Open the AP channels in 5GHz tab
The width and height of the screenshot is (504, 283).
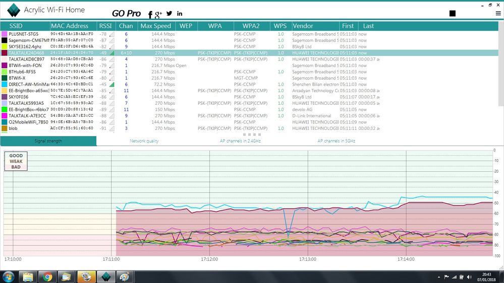coord(336,141)
